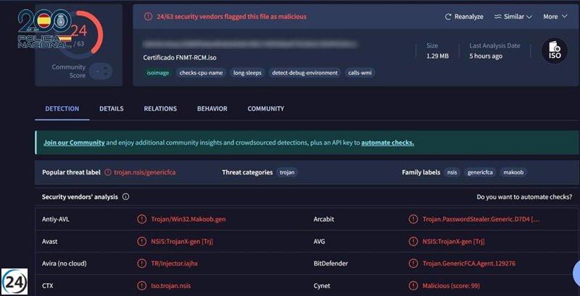Follow the Join our Community link
This screenshot has width=580, height=296.
(x=74, y=143)
